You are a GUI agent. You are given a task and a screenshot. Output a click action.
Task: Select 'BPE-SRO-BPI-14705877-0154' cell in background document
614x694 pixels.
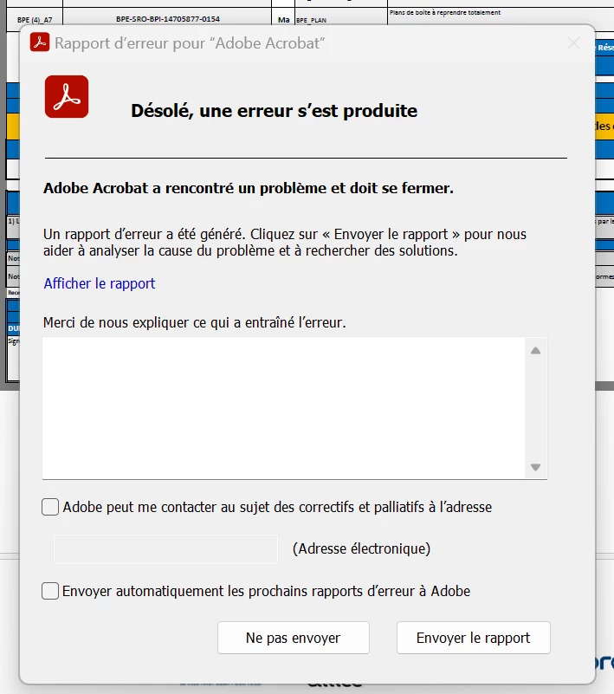coord(168,19)
